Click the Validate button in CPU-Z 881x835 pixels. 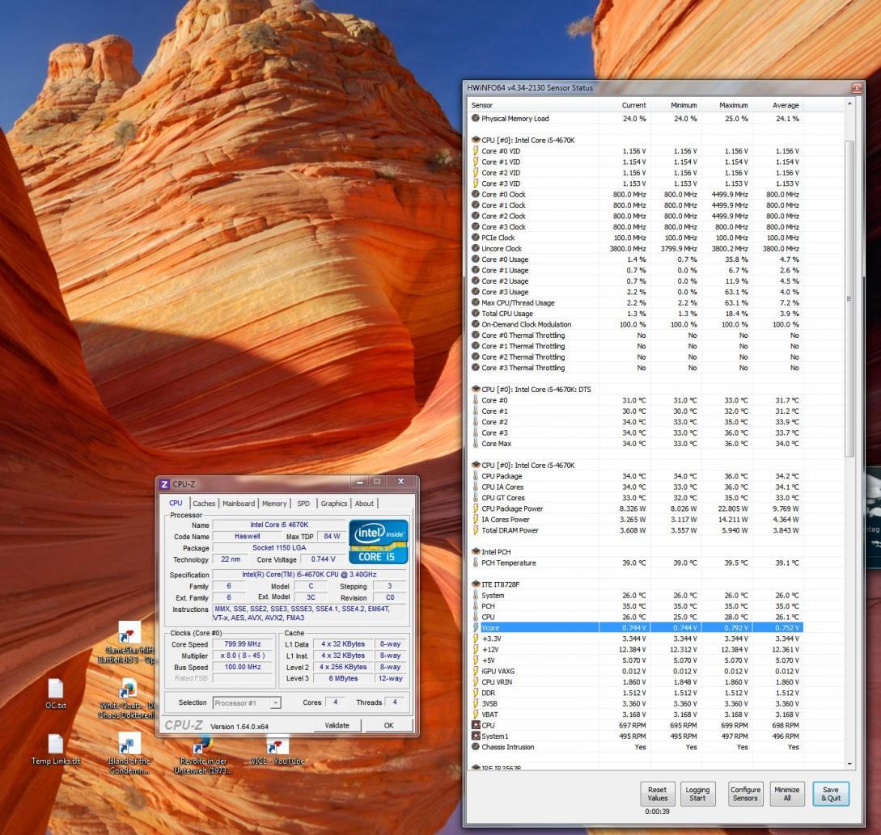tap(337, 726)
